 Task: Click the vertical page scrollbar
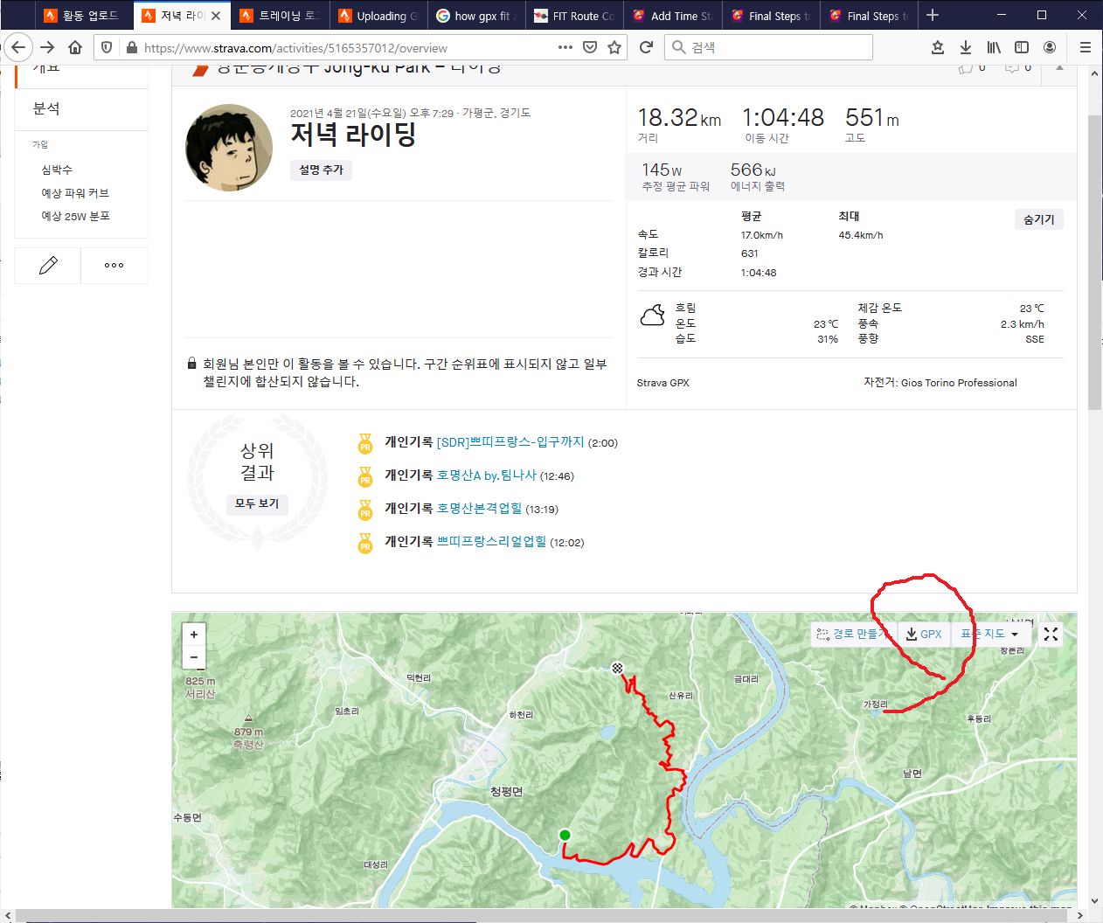[1094, 262]
